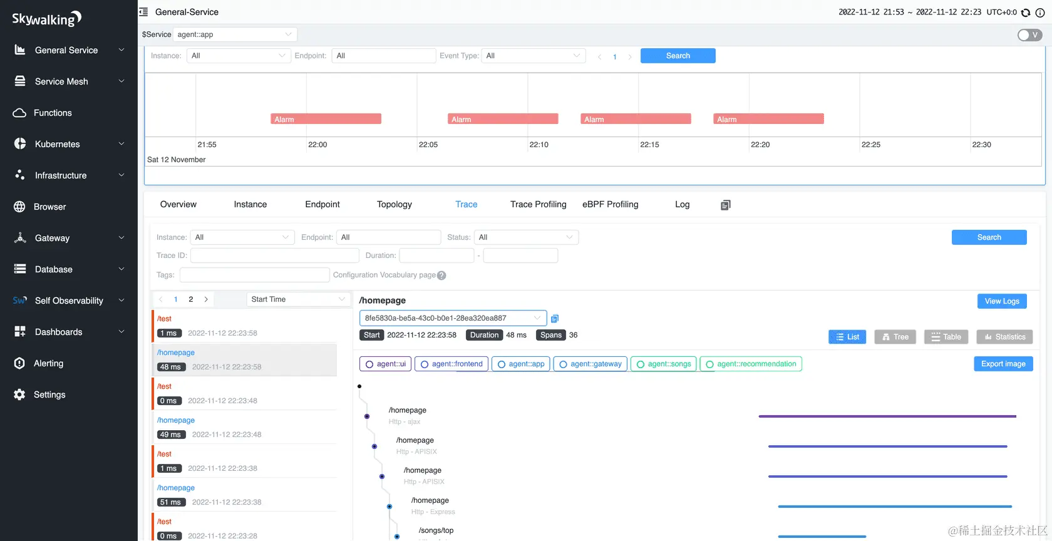1052x541 pixels.
Task: Click the General Service chart icon
Action: point(20,50)
